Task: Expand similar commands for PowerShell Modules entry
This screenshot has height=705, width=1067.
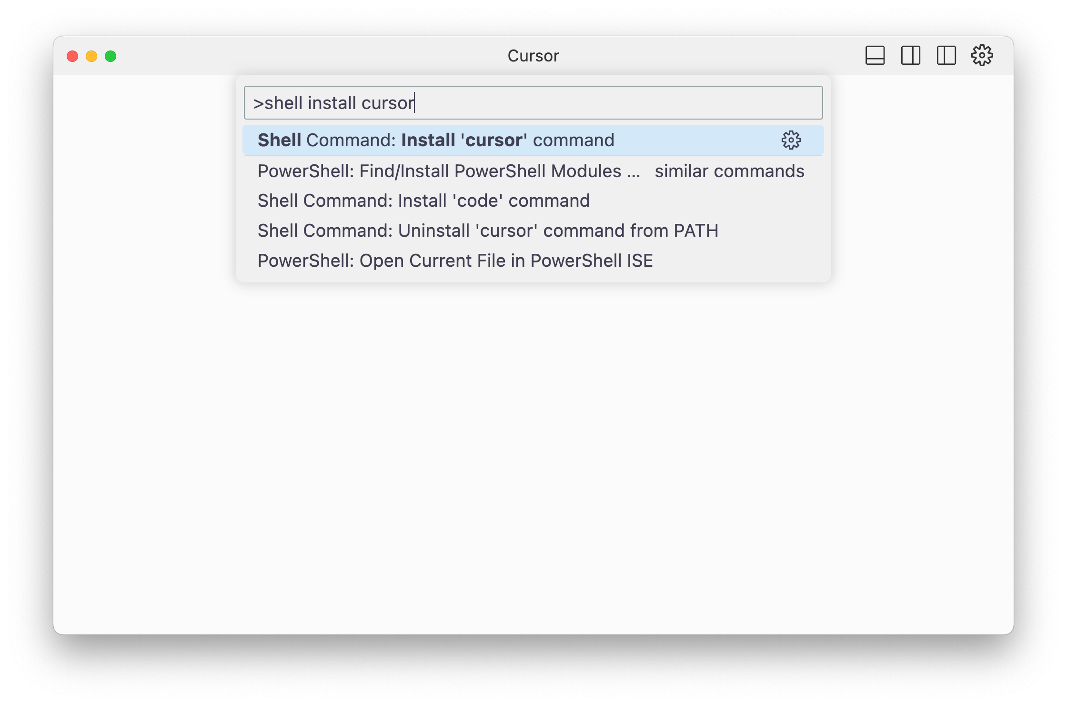Action: 729,171
